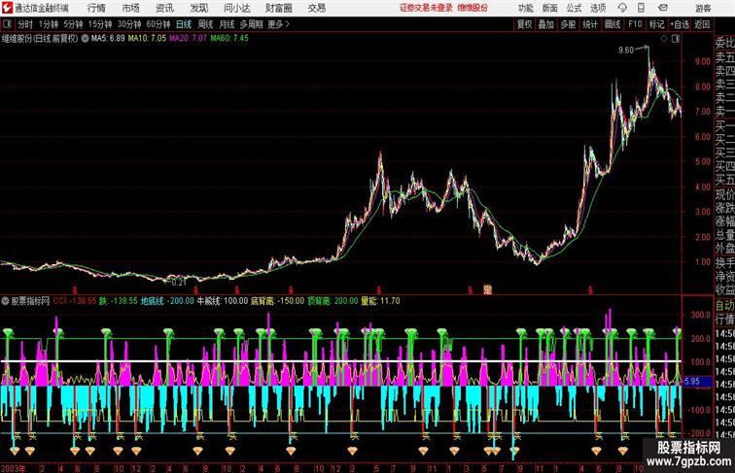The image size is (735, 473).
Task: Click 证券交易未登录 login link
Action: (x=426, y=8)
